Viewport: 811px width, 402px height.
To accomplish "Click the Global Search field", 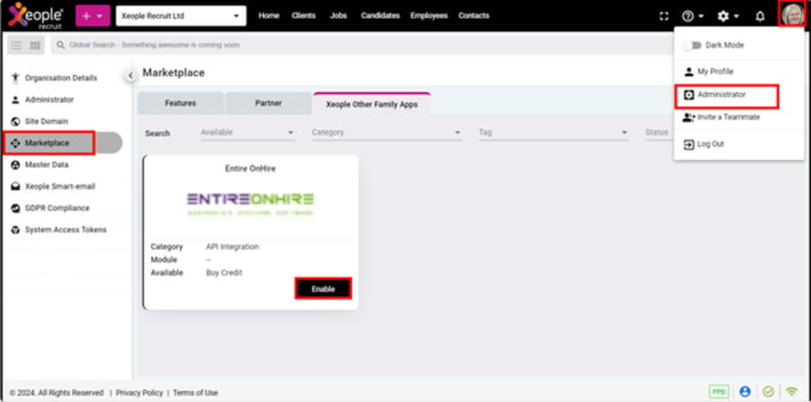I will 362,46.
